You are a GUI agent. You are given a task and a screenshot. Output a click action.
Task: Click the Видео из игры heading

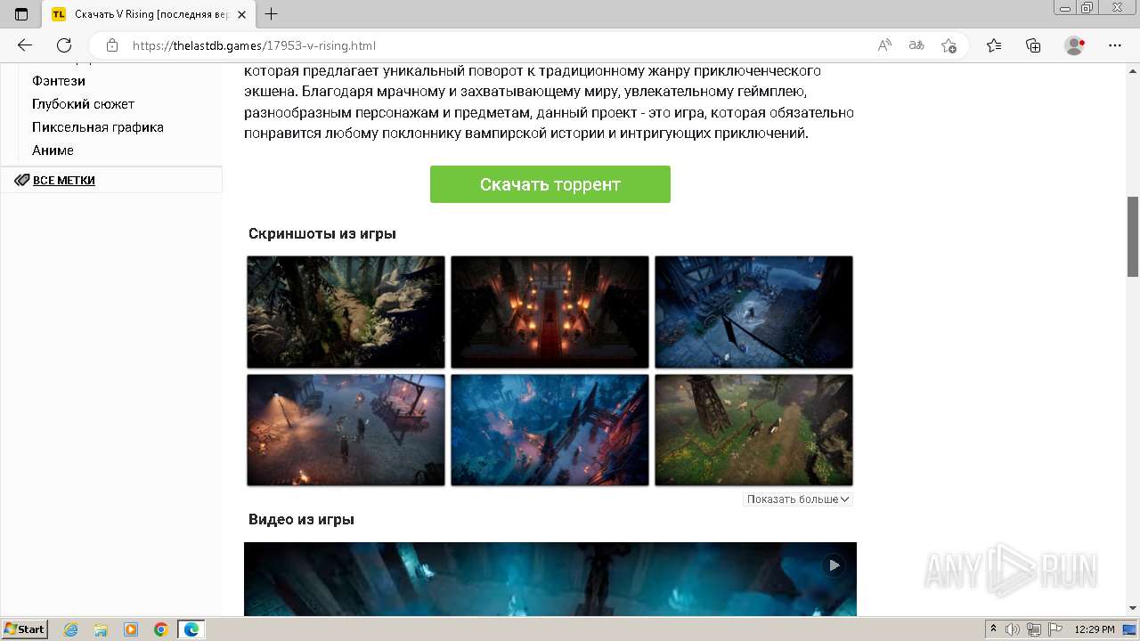click(301, 519)
